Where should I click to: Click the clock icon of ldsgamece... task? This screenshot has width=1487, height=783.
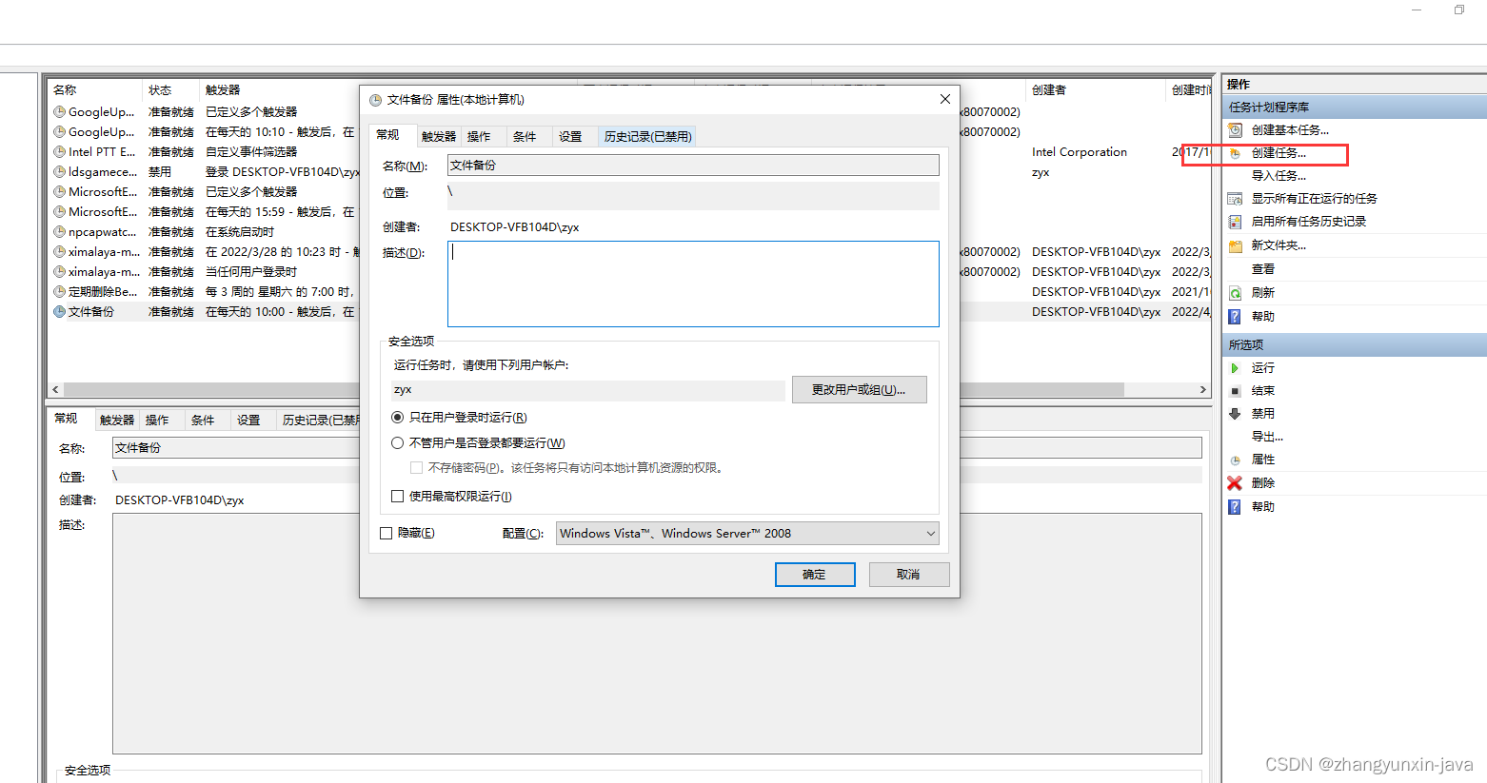[x=59, y=171]
